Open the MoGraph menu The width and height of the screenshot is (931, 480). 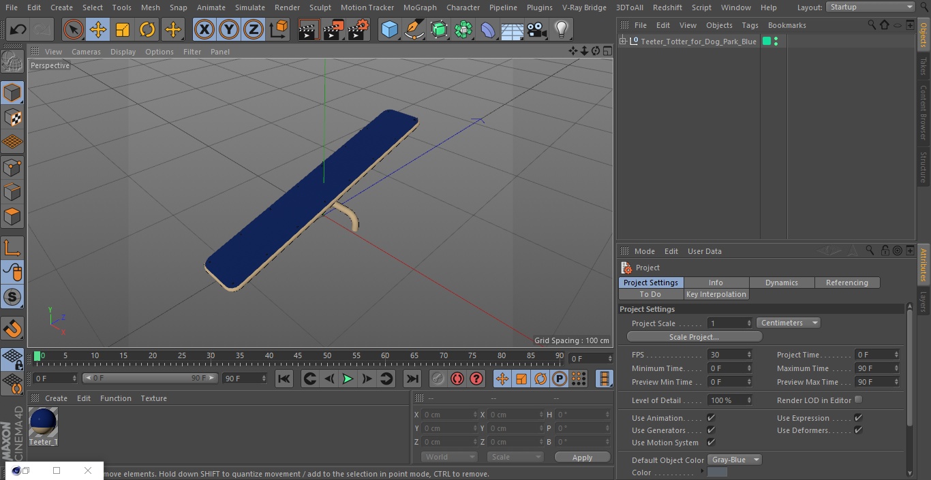click(x=420, y=7)
